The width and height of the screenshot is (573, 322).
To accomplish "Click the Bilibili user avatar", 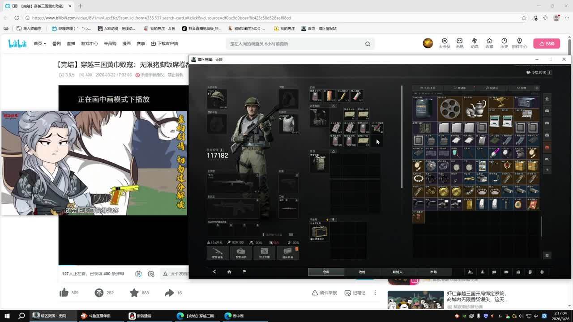I will pyautogui.click(x=428, y=43).
